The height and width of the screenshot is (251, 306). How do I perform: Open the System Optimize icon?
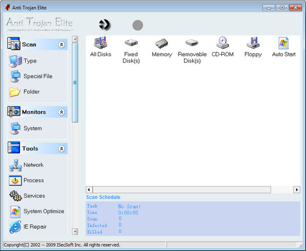tap(15, 212)
